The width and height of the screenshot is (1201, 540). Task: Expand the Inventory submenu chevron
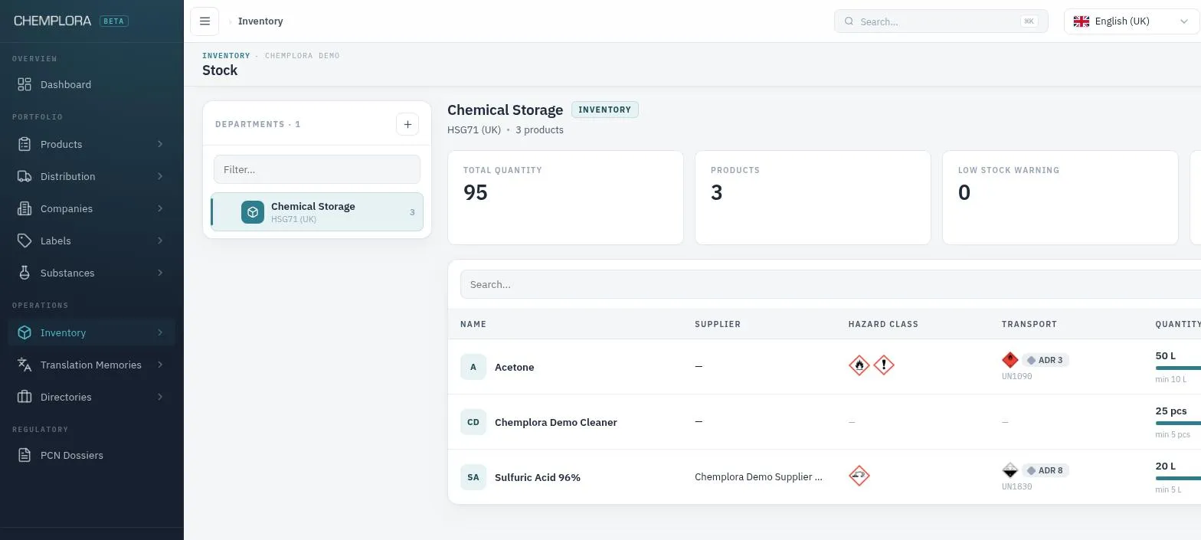click(160, 332)
